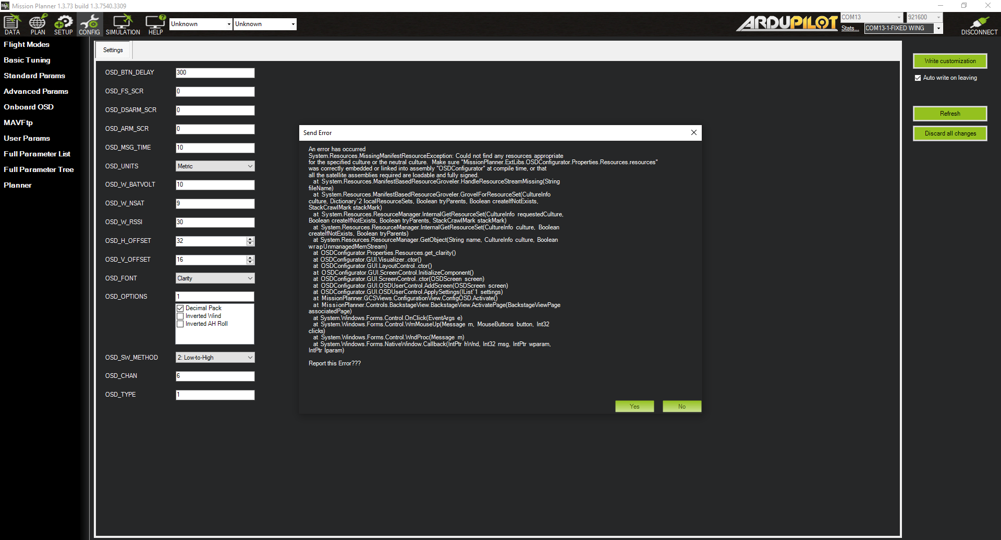Open the Stats... link
Screen dimensions: 1001x540
[850, 28]
